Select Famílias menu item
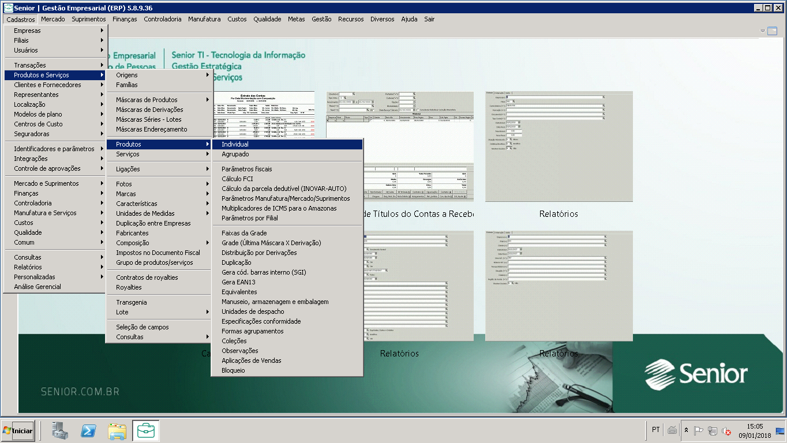The width and height of the screenshot is (787, 443). 159,85
